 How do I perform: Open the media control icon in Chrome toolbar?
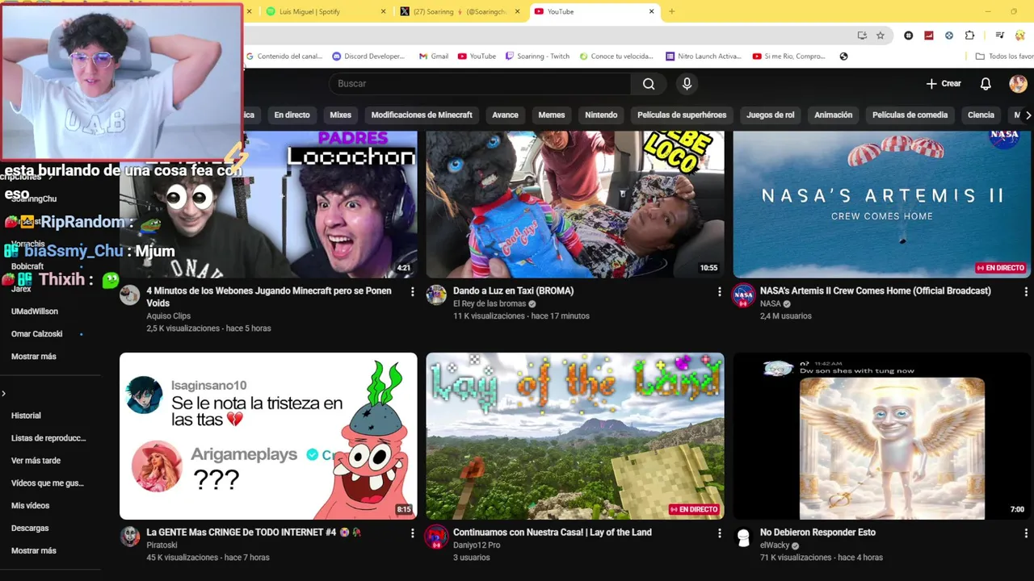[999, 36]
